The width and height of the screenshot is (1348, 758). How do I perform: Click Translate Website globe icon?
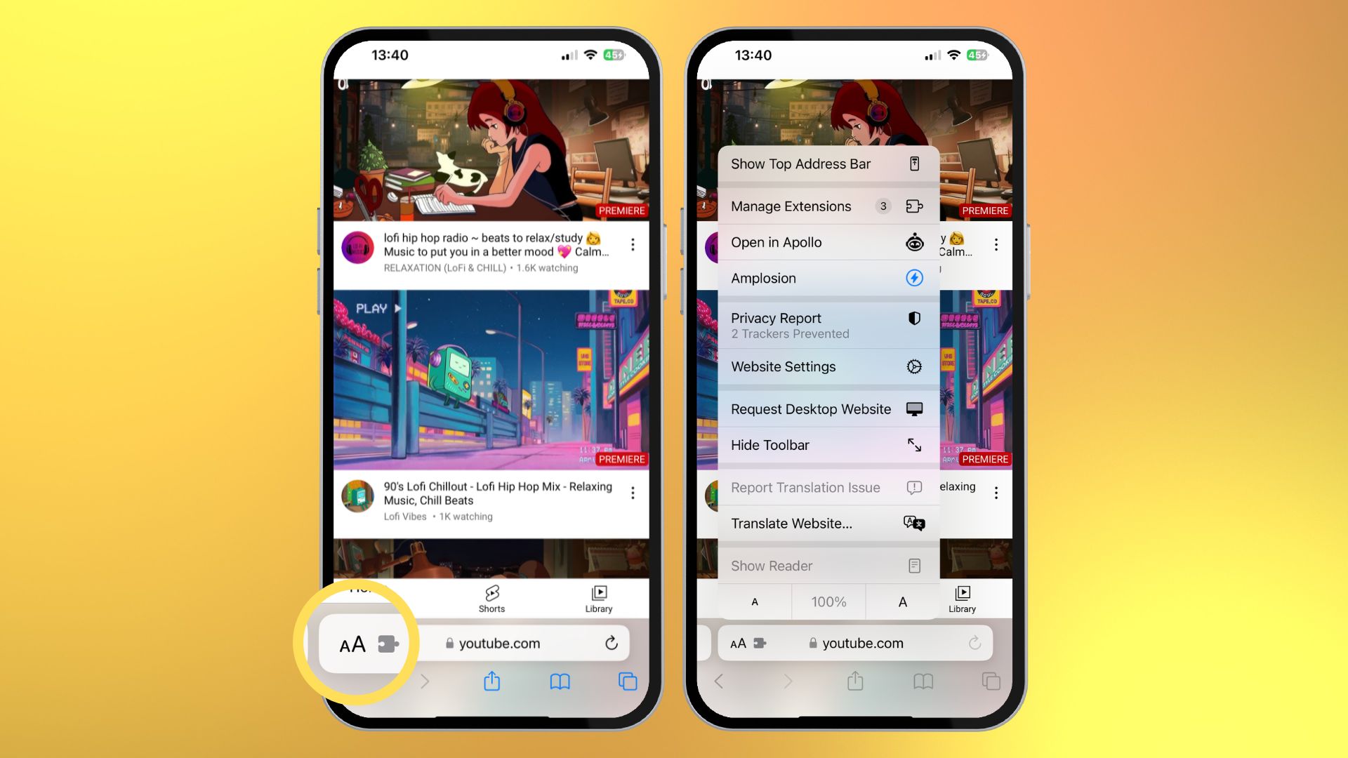tap(913, 523)
